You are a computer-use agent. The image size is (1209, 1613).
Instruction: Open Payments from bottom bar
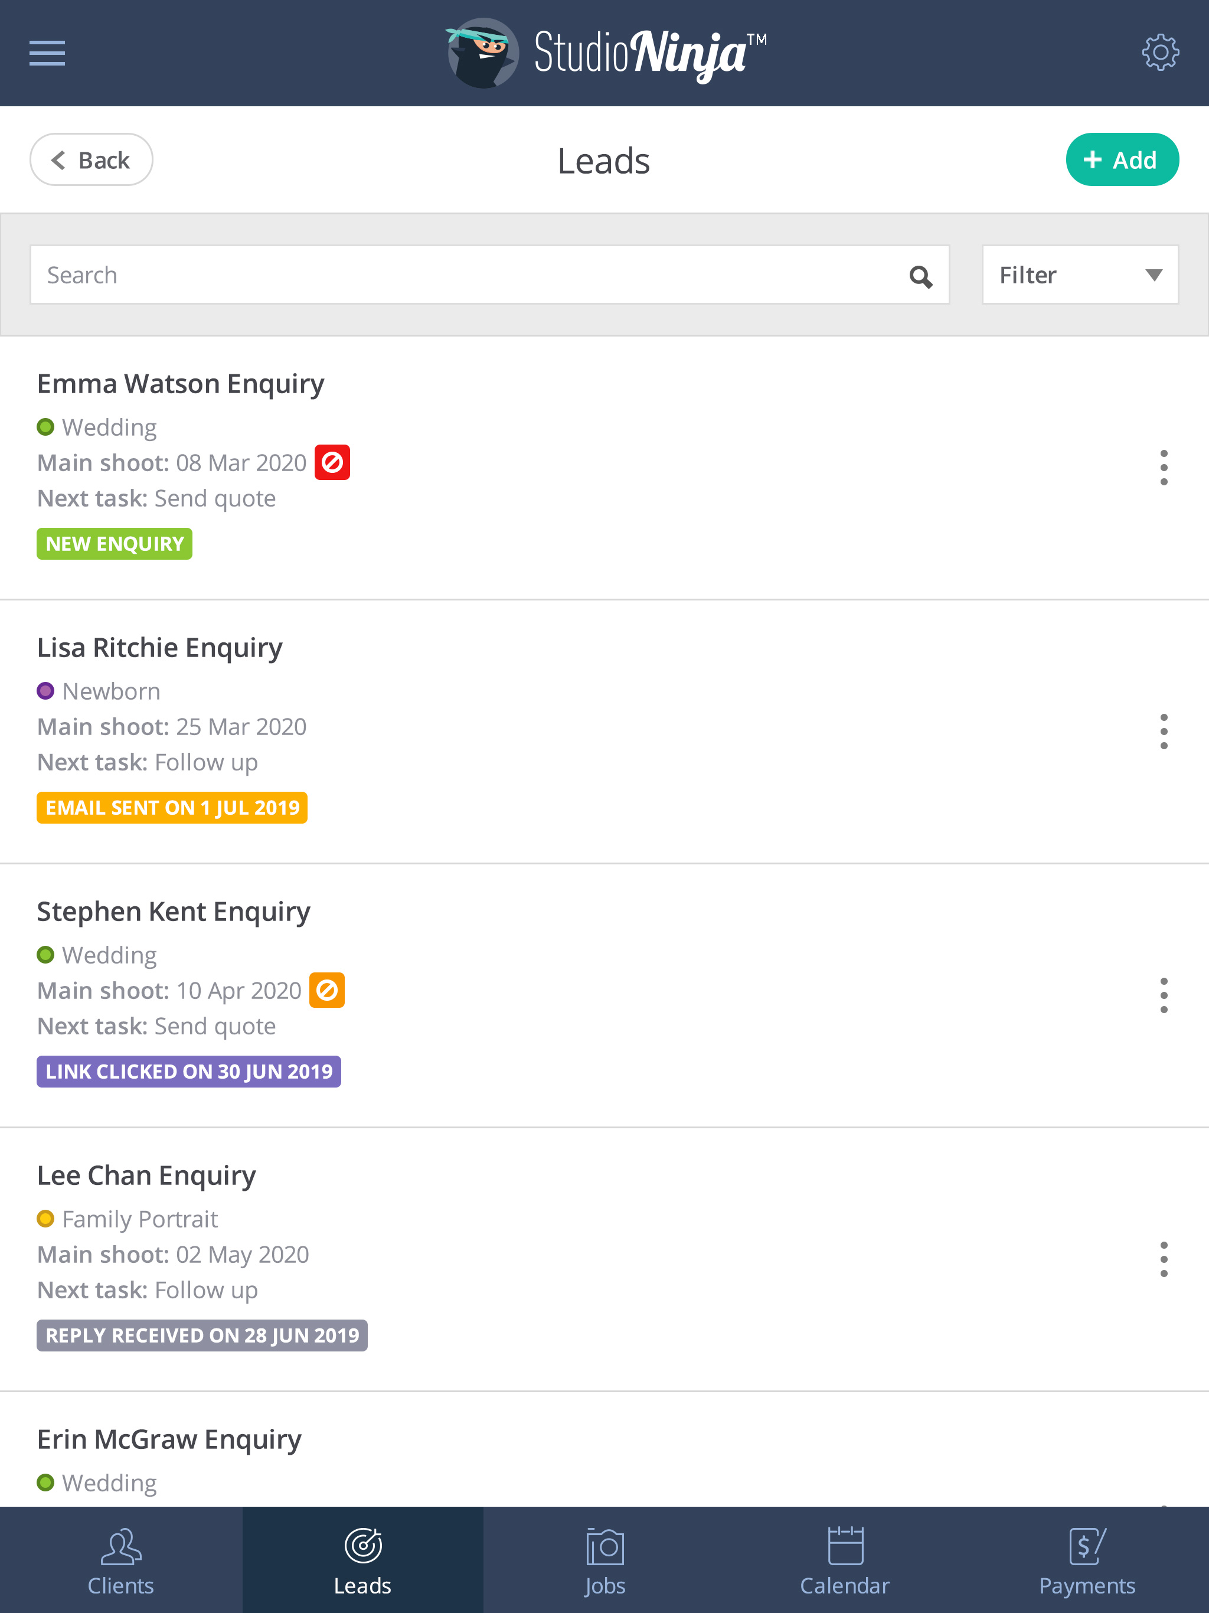coord(1087,1560)
